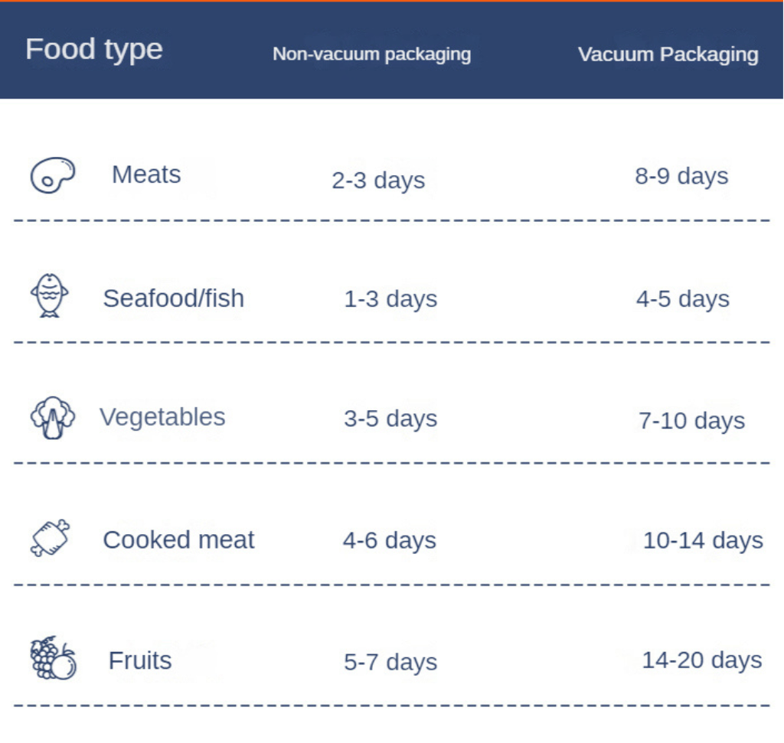Click the leafy vegetable icon
784x743 pixels.
[x=52, y=418]
